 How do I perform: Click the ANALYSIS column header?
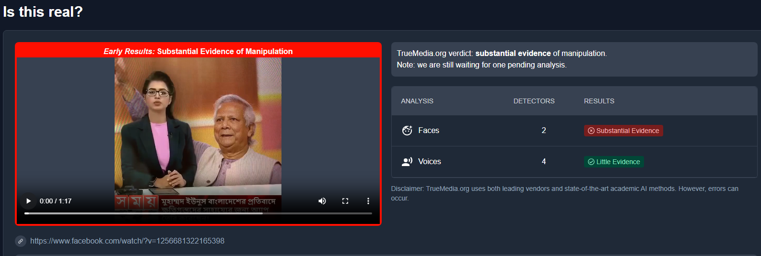click(x=417, y=101)
